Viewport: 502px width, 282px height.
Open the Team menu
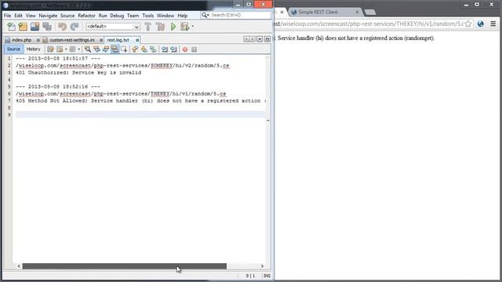click(x=133, y=16)
